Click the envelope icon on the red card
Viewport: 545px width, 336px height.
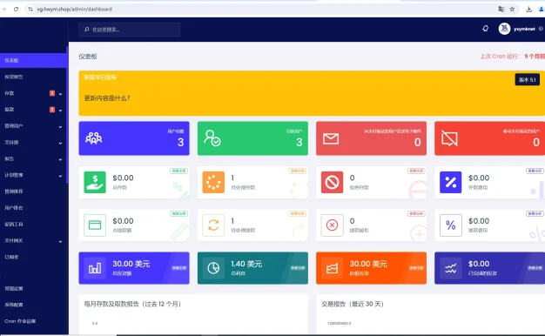(331, 138)
